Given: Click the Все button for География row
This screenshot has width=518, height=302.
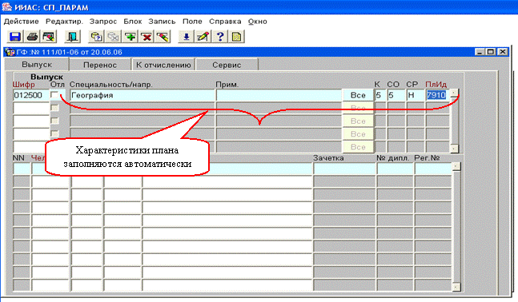Looking at the screenshot, I should (x=358, y=95).
